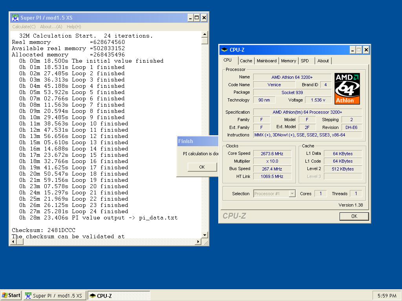The height and width of the screenshot is (301, 402).
Task: Click the 'Checksum: 2481DCCC' line
Action: (44, 230)
